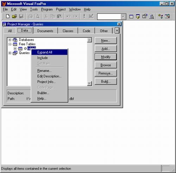Open the Tools menu
Image resolution: width=176 pixels, height=173 pixels.
(34, 10)
